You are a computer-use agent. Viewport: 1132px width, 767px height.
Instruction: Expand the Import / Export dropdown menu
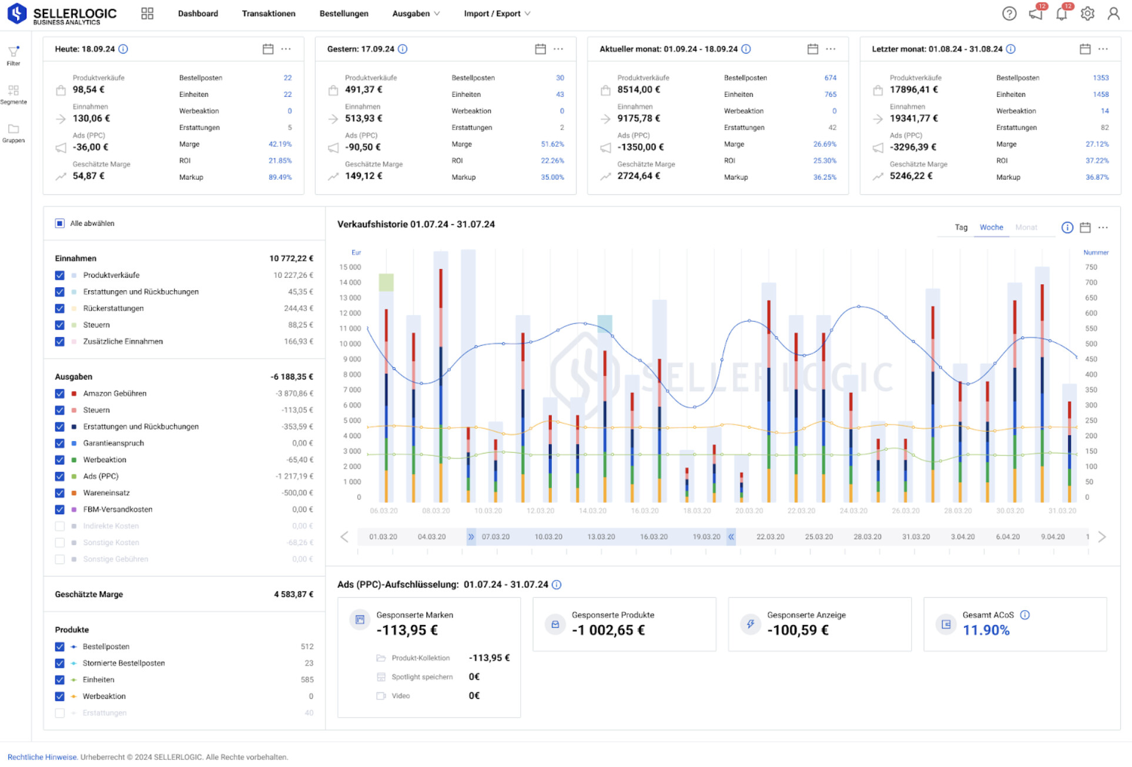[497, 14]
